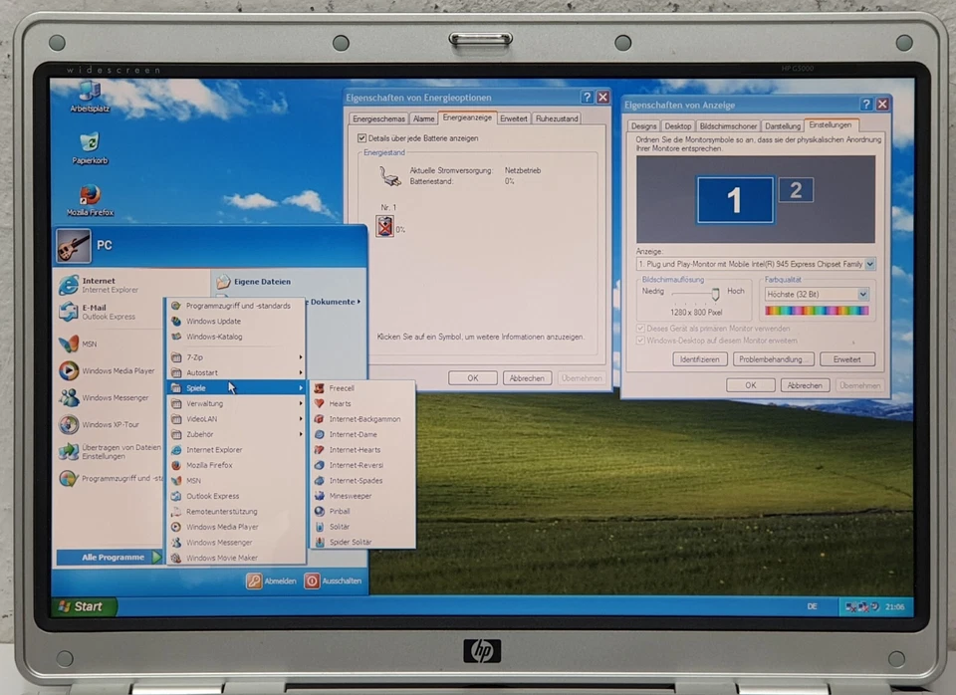Launch Pinball from the Spiele menu
The height and width of the screenshot is (695, 956).
click(x=343, y=511)
